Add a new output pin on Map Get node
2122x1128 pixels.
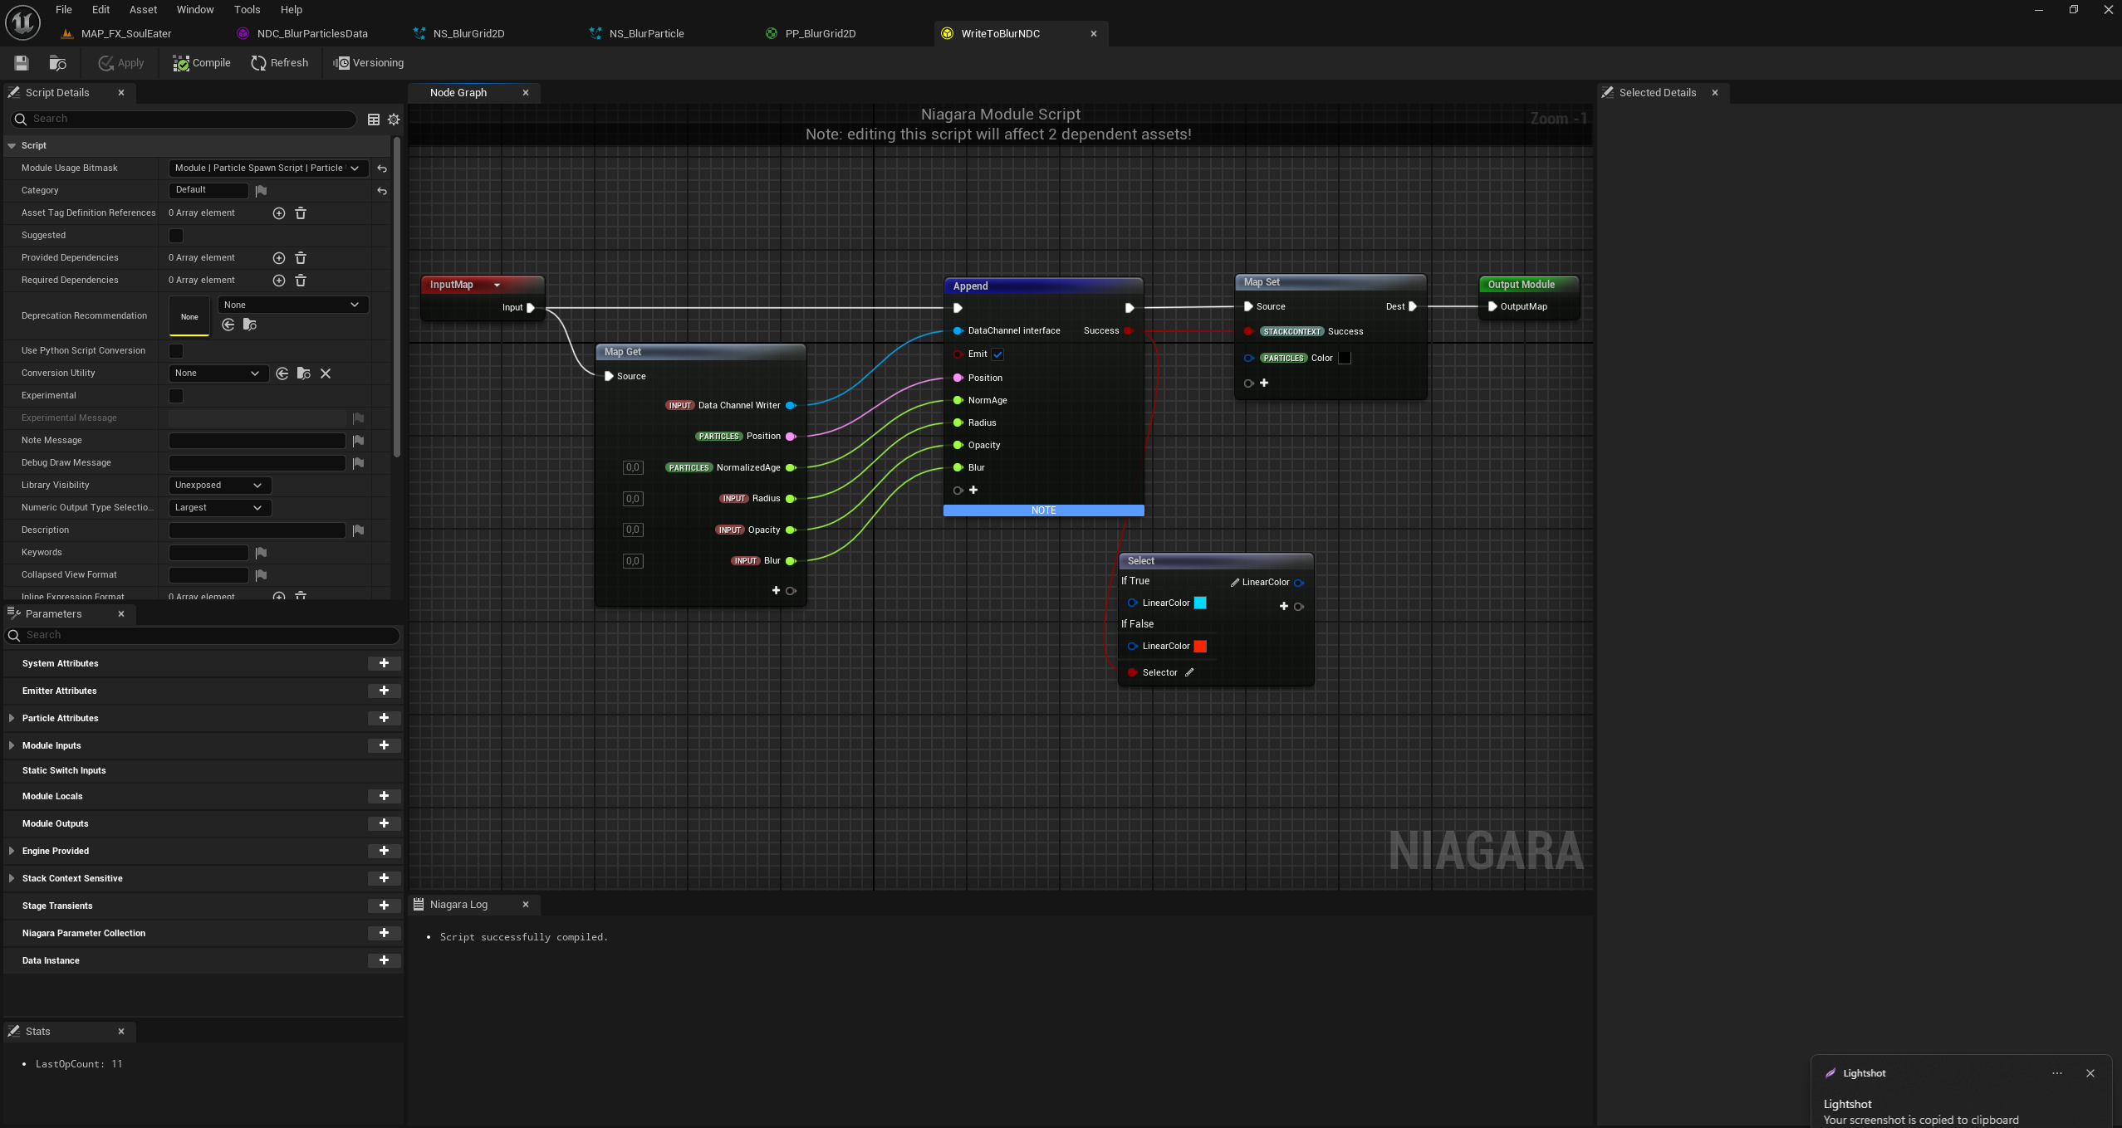point(776,591)
